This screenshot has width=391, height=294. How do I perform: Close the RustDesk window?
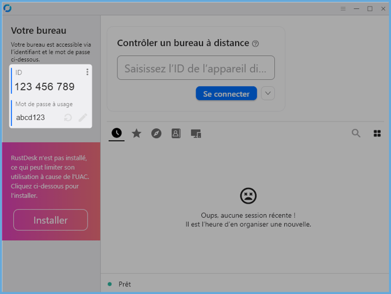(x=383, y=9)
